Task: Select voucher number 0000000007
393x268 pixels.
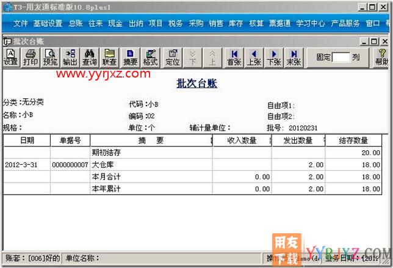Action: [70, 165]
